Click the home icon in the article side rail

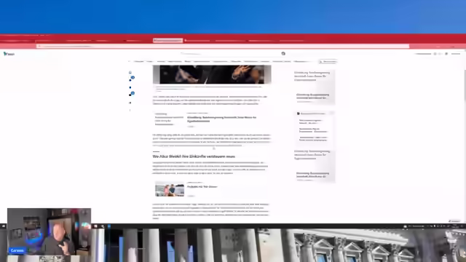click(130, 72)
